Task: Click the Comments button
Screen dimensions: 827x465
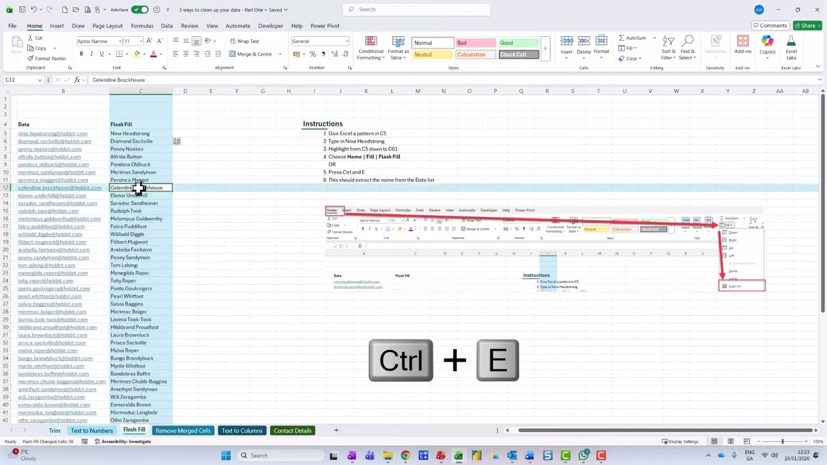Action: coord(769,26)
